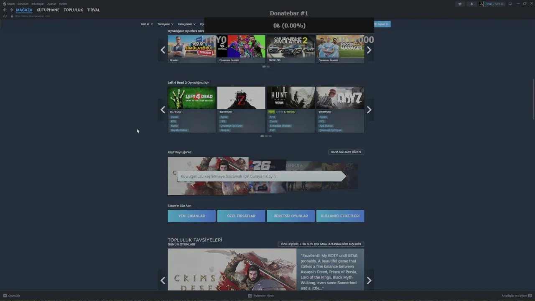The height and width of the screenshot is (301, 535).
Task: Open the Sepet shopping cart button
Action: (382, 24)
